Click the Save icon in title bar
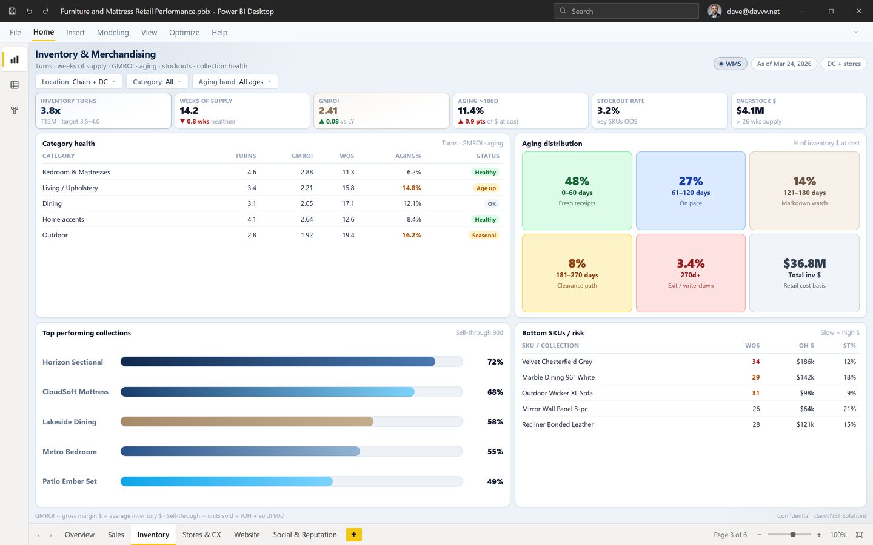873x545 pixels. (12, 11)
